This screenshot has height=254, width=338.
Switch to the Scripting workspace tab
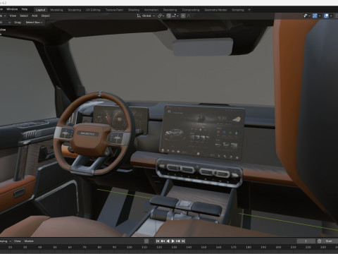pyautogui.click(x=238, y=10)
